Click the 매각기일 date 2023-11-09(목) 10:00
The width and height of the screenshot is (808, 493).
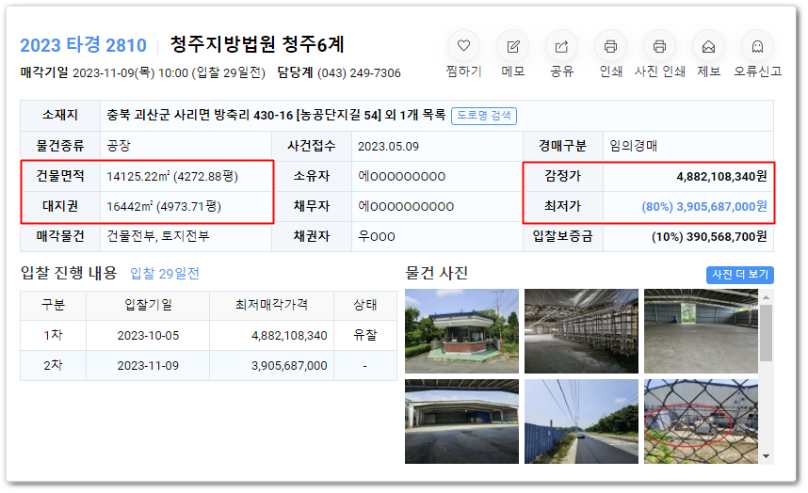tap(130, 73)
